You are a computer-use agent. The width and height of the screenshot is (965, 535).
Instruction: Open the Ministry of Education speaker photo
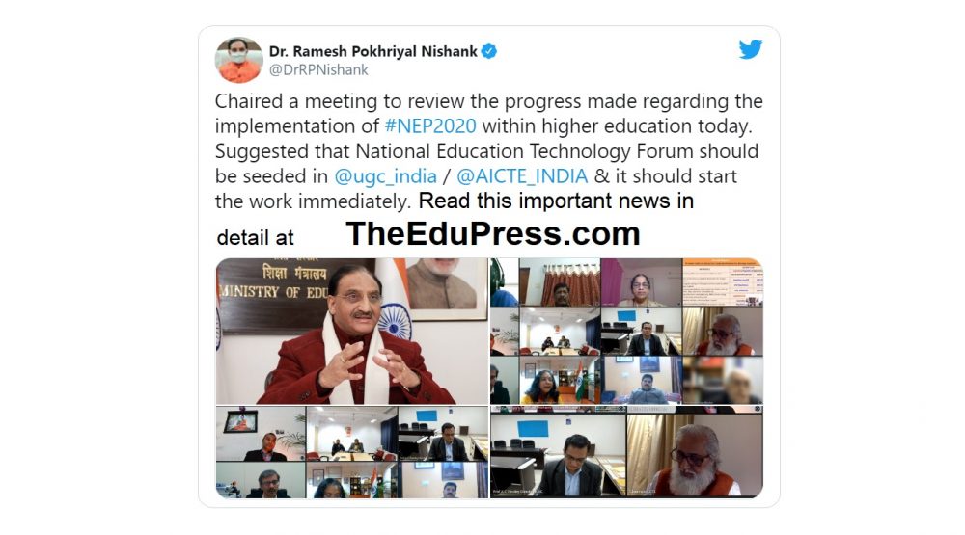352,331
